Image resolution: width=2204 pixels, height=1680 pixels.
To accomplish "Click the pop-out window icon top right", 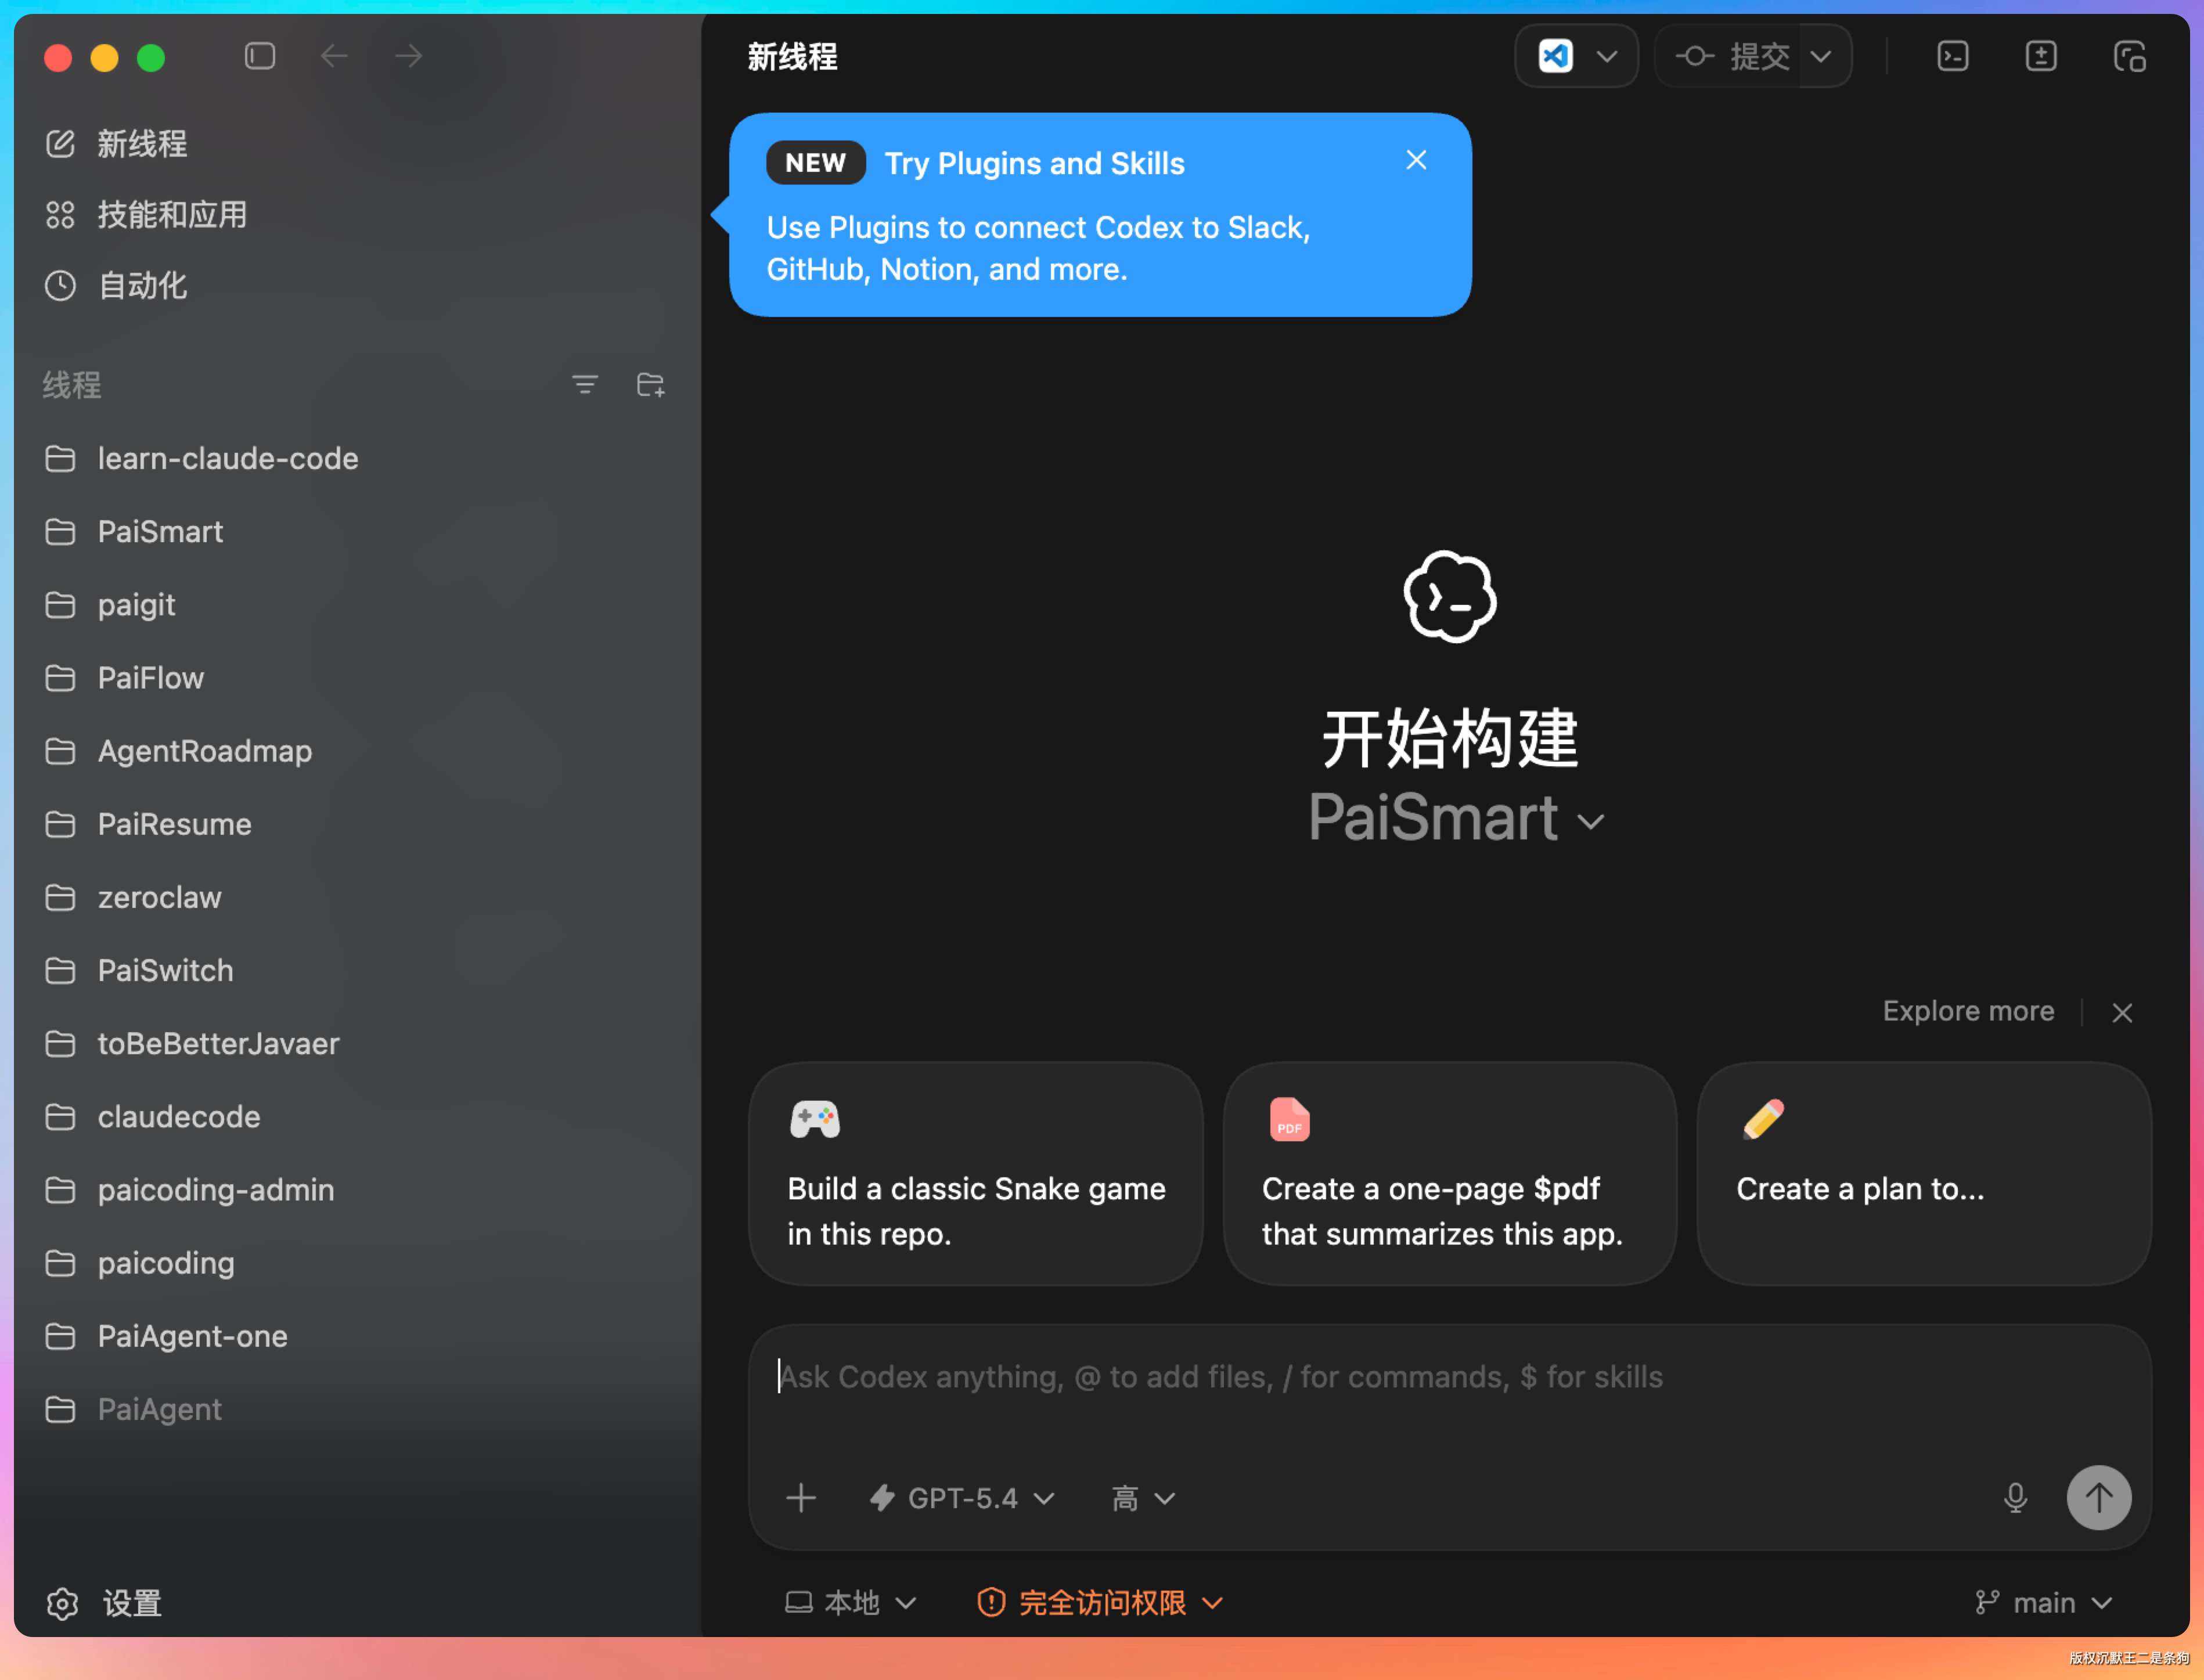I will tap(2130, 56).
